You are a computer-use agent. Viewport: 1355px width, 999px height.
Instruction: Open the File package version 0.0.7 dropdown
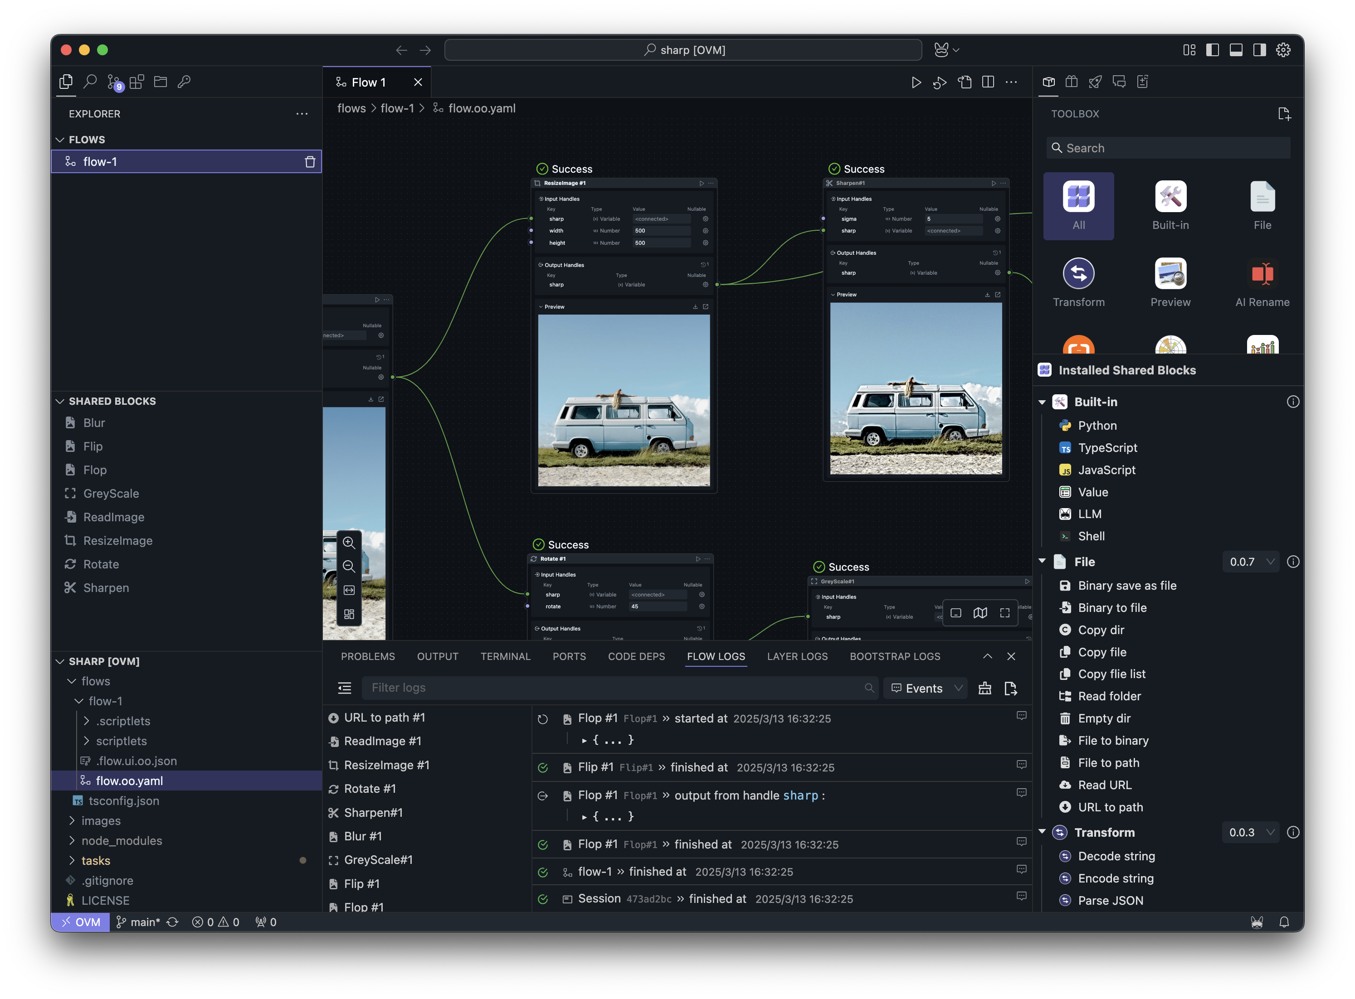(x=1250, y=562)
